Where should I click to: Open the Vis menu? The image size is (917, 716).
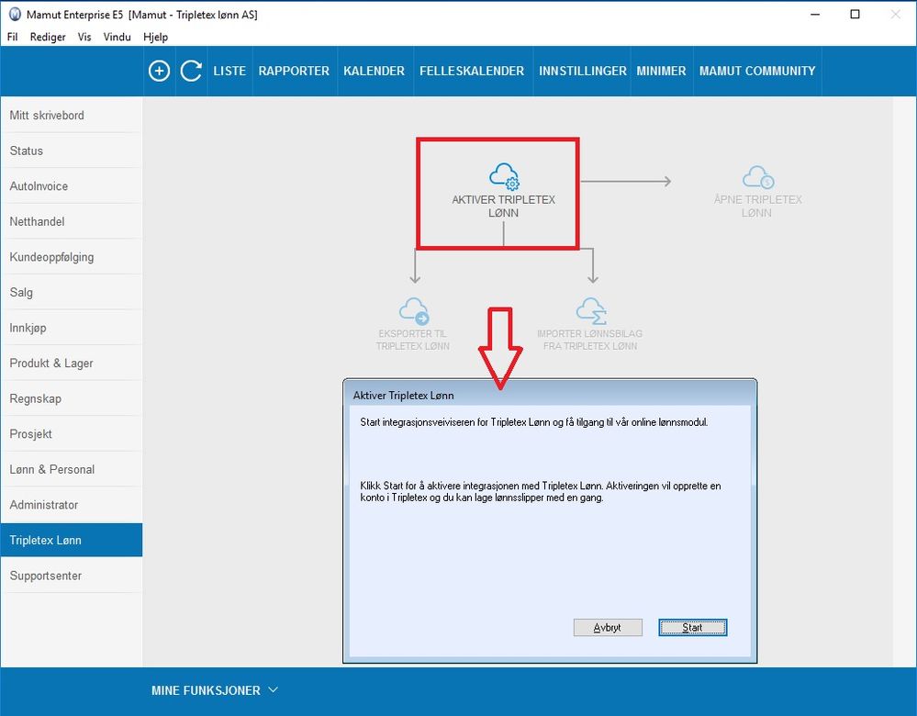pos(84,37)
